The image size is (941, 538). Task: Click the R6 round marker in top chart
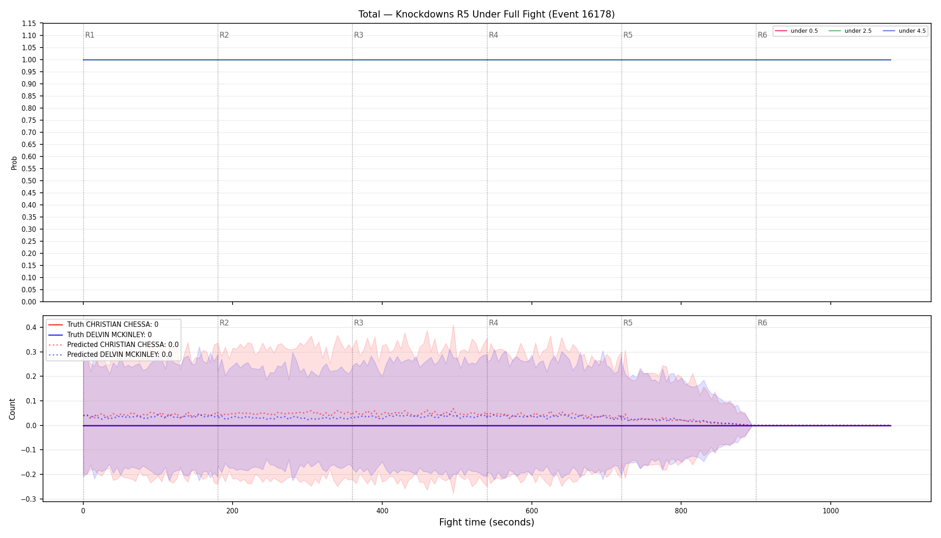(x=762, y=35)
